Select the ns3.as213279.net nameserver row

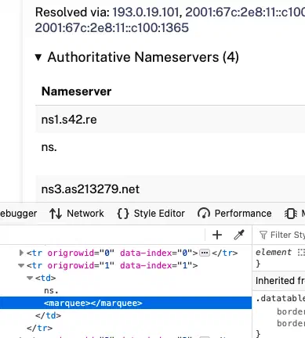pyautogui.click(x=170, y=189)
